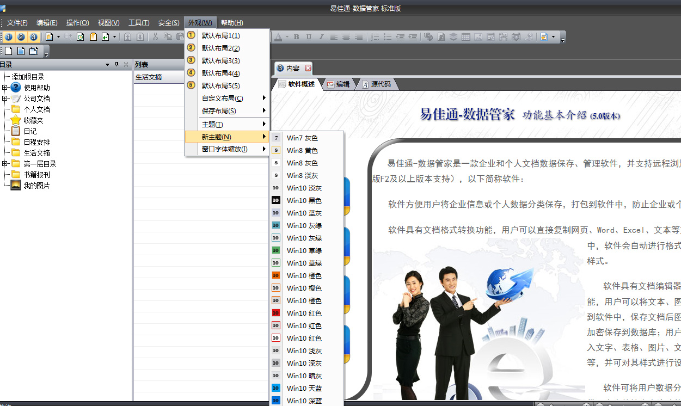Close the 内容 document tab
This screenshot has height=406, width=681.
point(308,68)
